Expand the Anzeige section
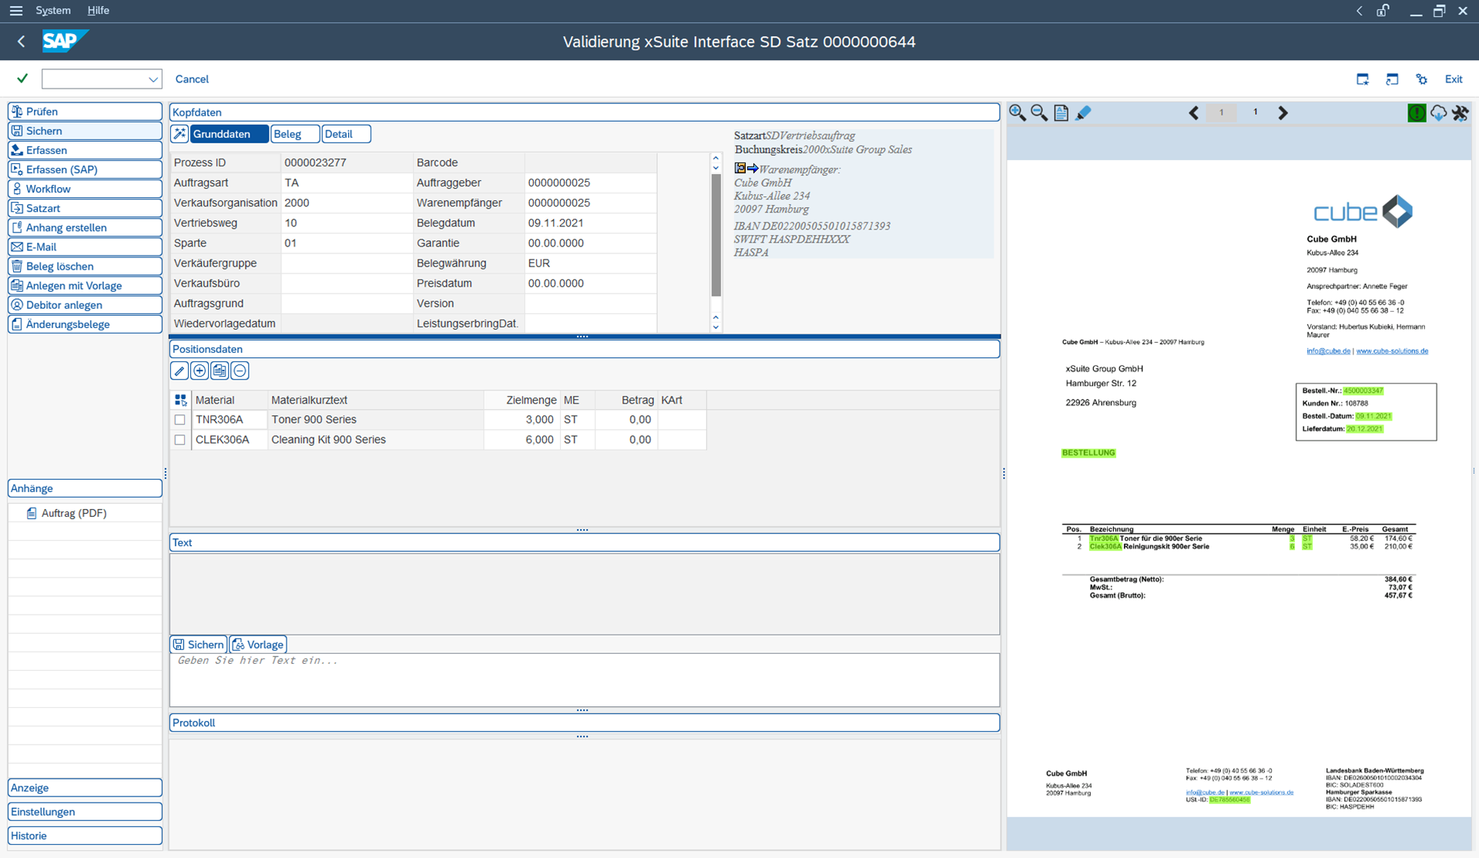The width and height of the screenshot is (1479, 858). [85, 788]
